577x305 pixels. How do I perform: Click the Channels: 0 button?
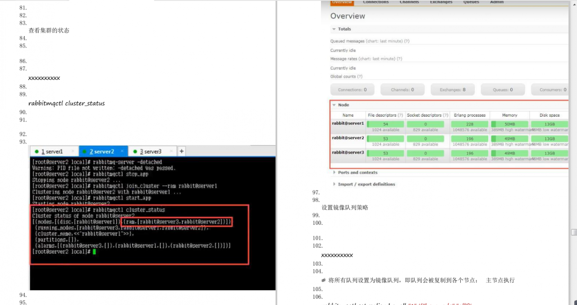click(402, 89)
